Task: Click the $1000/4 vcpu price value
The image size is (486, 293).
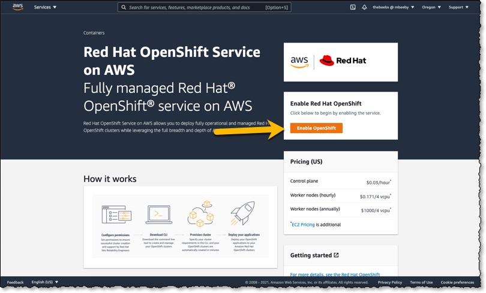Action: coord(376,210)
